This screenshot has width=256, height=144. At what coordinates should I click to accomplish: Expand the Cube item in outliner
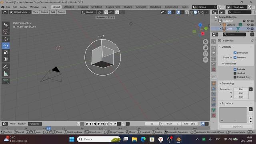pyautogui.click(x=220, y=28)
